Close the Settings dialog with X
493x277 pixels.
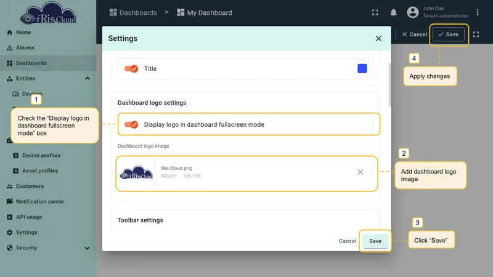click(x=378, y=38)
